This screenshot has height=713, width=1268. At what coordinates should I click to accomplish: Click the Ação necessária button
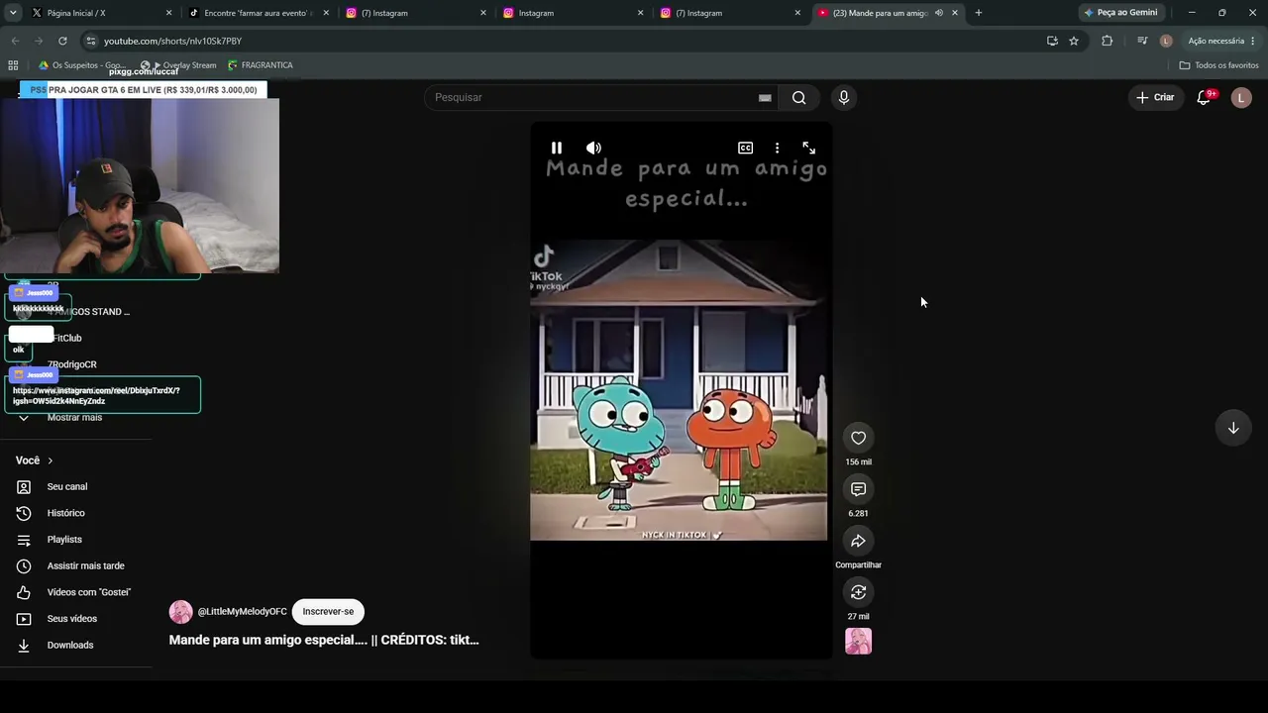click(1215, 41)
